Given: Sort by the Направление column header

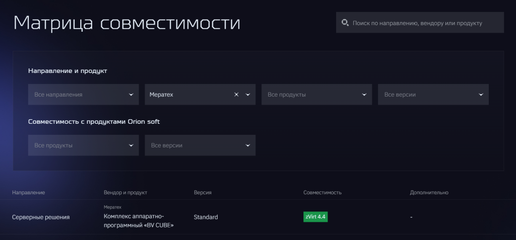Looking at the screenshot, I should pos(28,193).
